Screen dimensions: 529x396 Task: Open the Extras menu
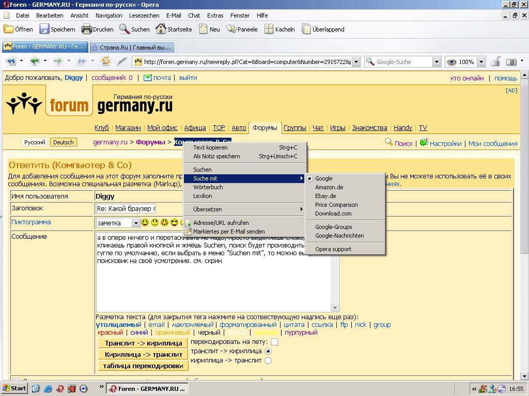[215, 15]
